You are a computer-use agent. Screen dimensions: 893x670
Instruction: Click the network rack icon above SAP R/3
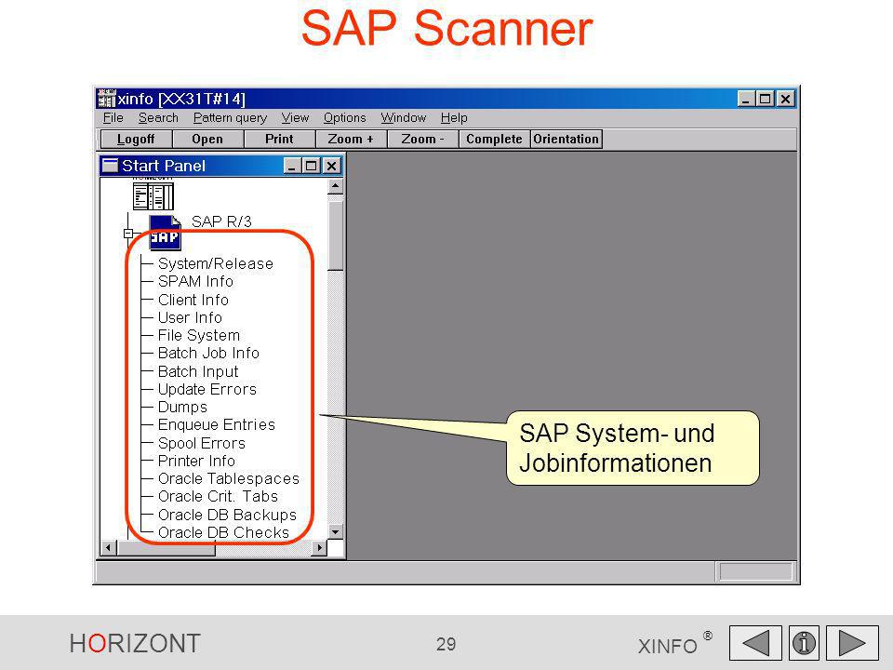153,196
